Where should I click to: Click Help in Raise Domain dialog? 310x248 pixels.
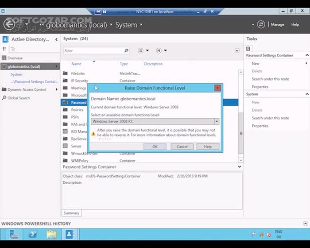pos(208,147)
